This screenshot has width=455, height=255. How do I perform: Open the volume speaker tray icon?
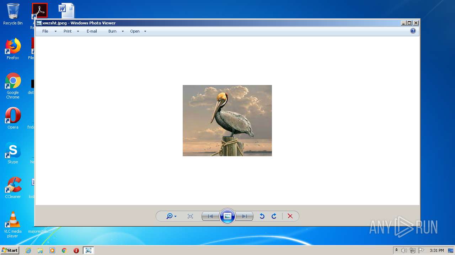[404, 250]
